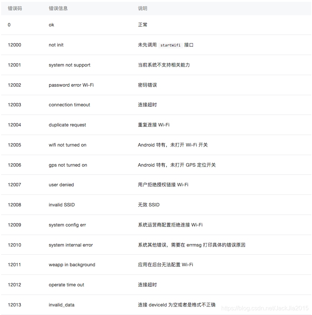Click the 系统运营商配置拒绝连接 Wi-Fi description

(170, 225)
